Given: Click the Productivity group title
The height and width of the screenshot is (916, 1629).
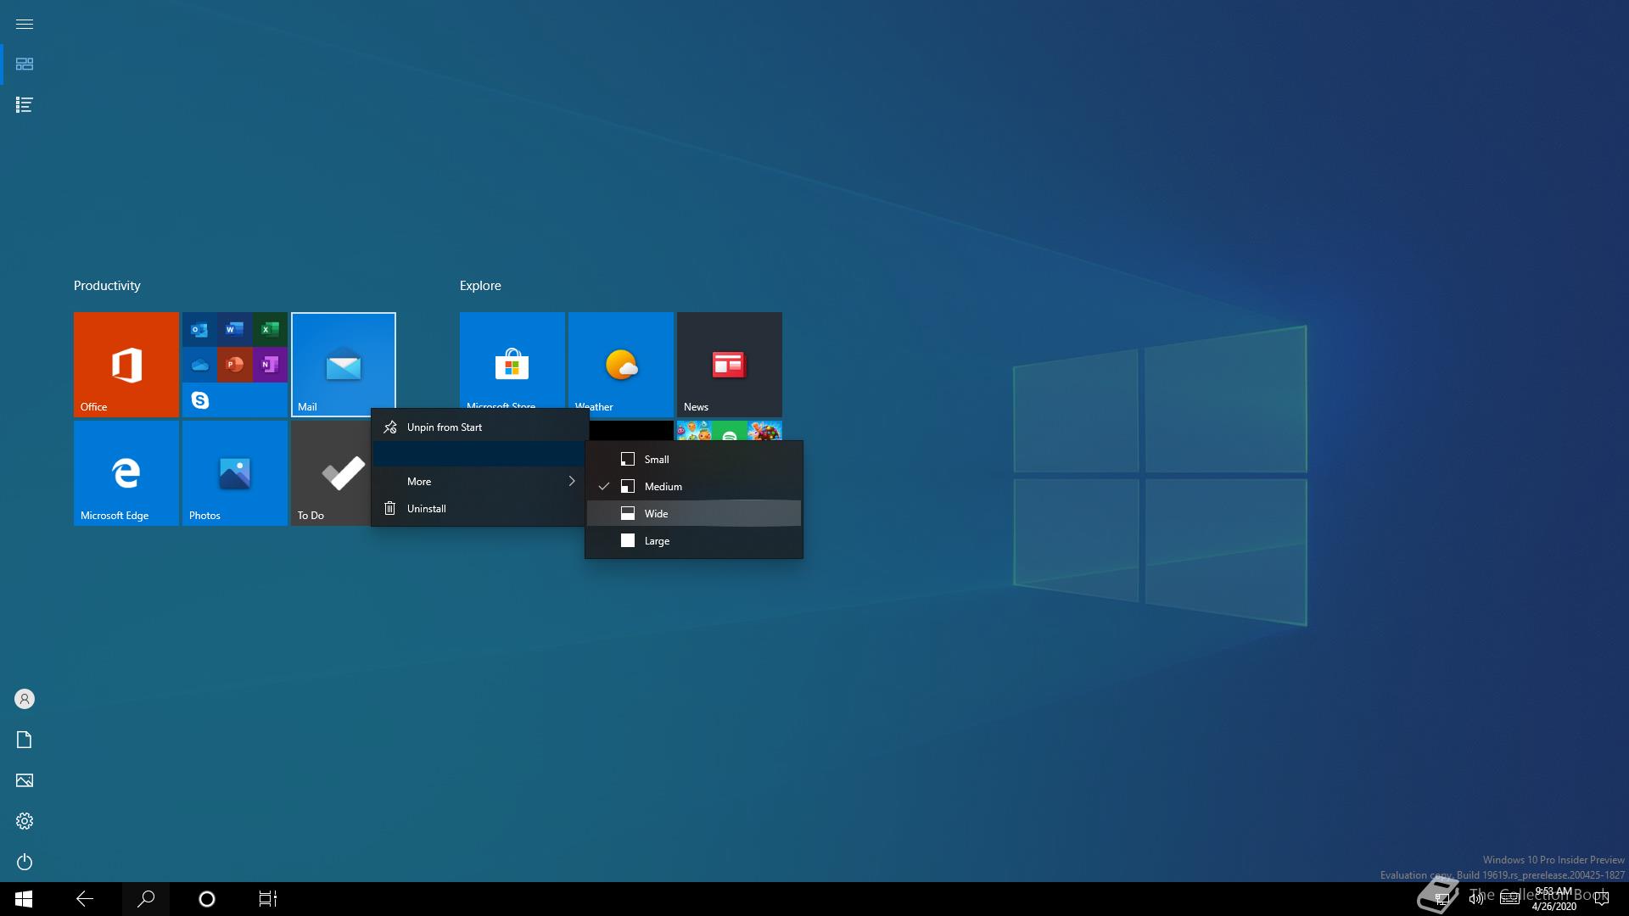Looking at the screenshot, I should coord(107,286).
